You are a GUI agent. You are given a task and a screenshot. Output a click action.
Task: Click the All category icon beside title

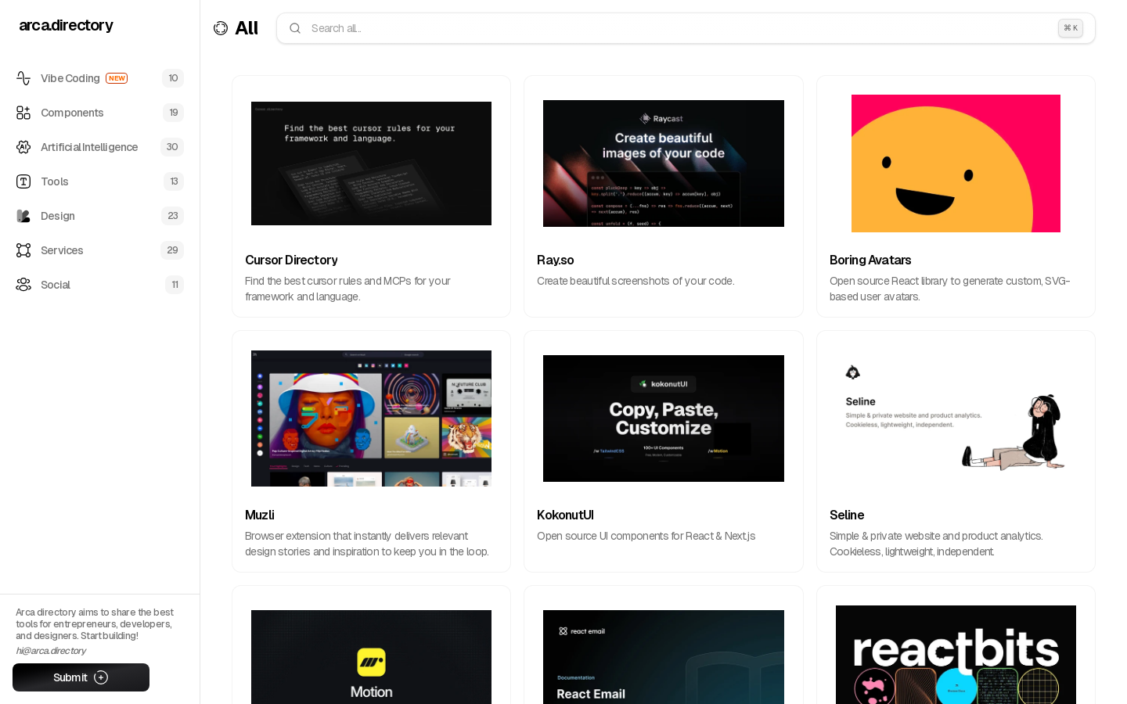(x=221, y=28)
